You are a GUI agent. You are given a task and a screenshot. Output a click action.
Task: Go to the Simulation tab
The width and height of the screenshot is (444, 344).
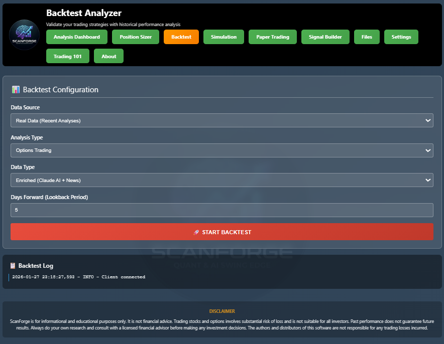[224, 37]
